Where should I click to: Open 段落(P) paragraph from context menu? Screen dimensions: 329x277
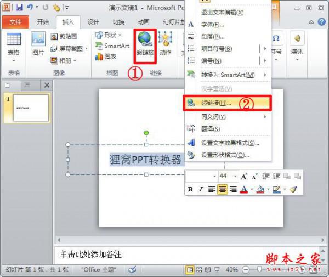point(228,37)
